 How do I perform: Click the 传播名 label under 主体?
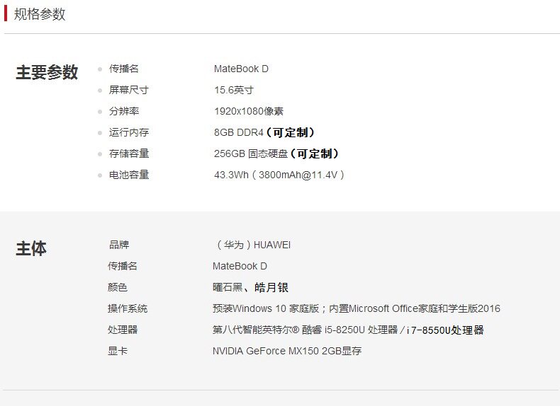(122, 266)
